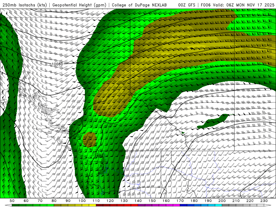
Task: Click the 'Valid: 06Z MON NOV 17 2025' text
Action: tap(244, 5)
